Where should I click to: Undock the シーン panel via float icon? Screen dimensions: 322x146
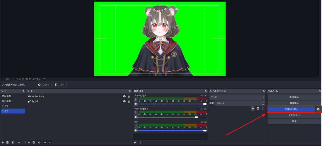tap(23, 91)
